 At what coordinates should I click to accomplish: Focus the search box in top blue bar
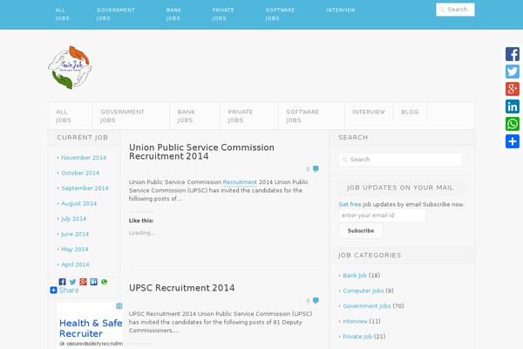[455, 10]
